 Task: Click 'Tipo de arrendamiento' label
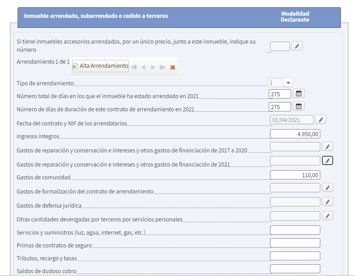45,83
